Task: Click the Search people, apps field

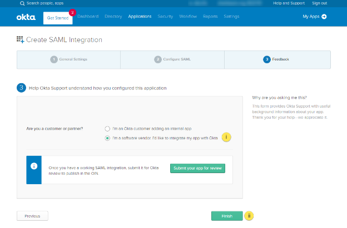Action: pyautogui.click(x=45, y=3)
